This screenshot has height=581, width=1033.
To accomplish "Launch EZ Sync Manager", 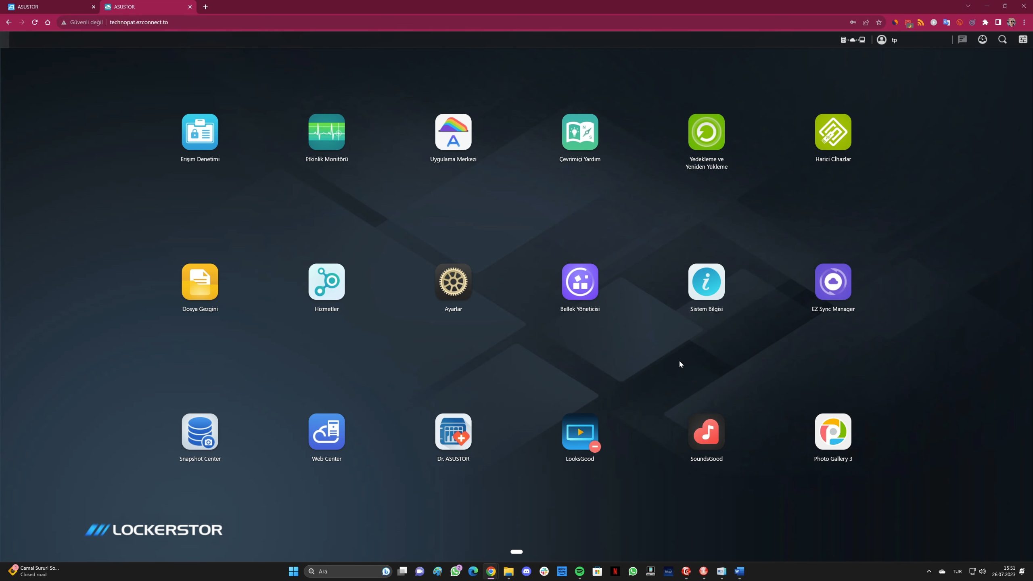I will [833, 282].
